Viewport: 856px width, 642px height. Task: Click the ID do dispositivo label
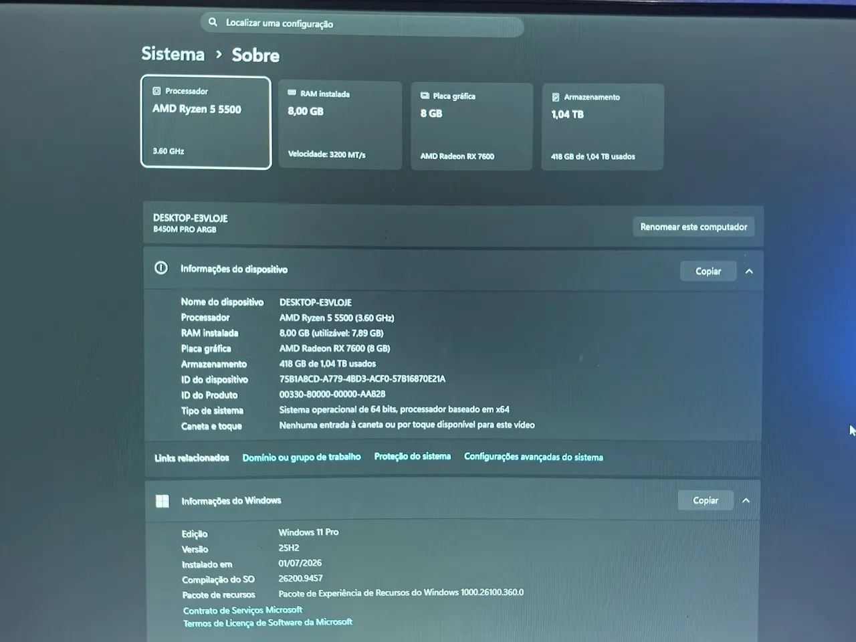(215, 380)
